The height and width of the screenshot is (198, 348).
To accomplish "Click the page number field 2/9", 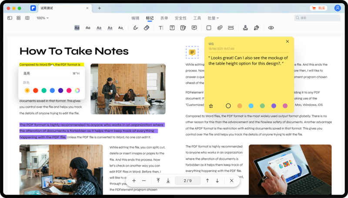I will pyautogui.click(x=188, y=181).
